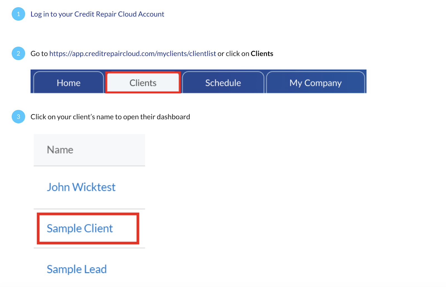Viewport: 446px width, 287px height.
Task: Click the Name column header
Action: click(x=89, y=150)
